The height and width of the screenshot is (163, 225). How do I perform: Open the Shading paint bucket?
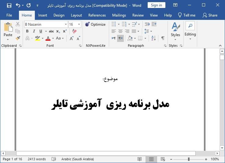click(130, 38)
